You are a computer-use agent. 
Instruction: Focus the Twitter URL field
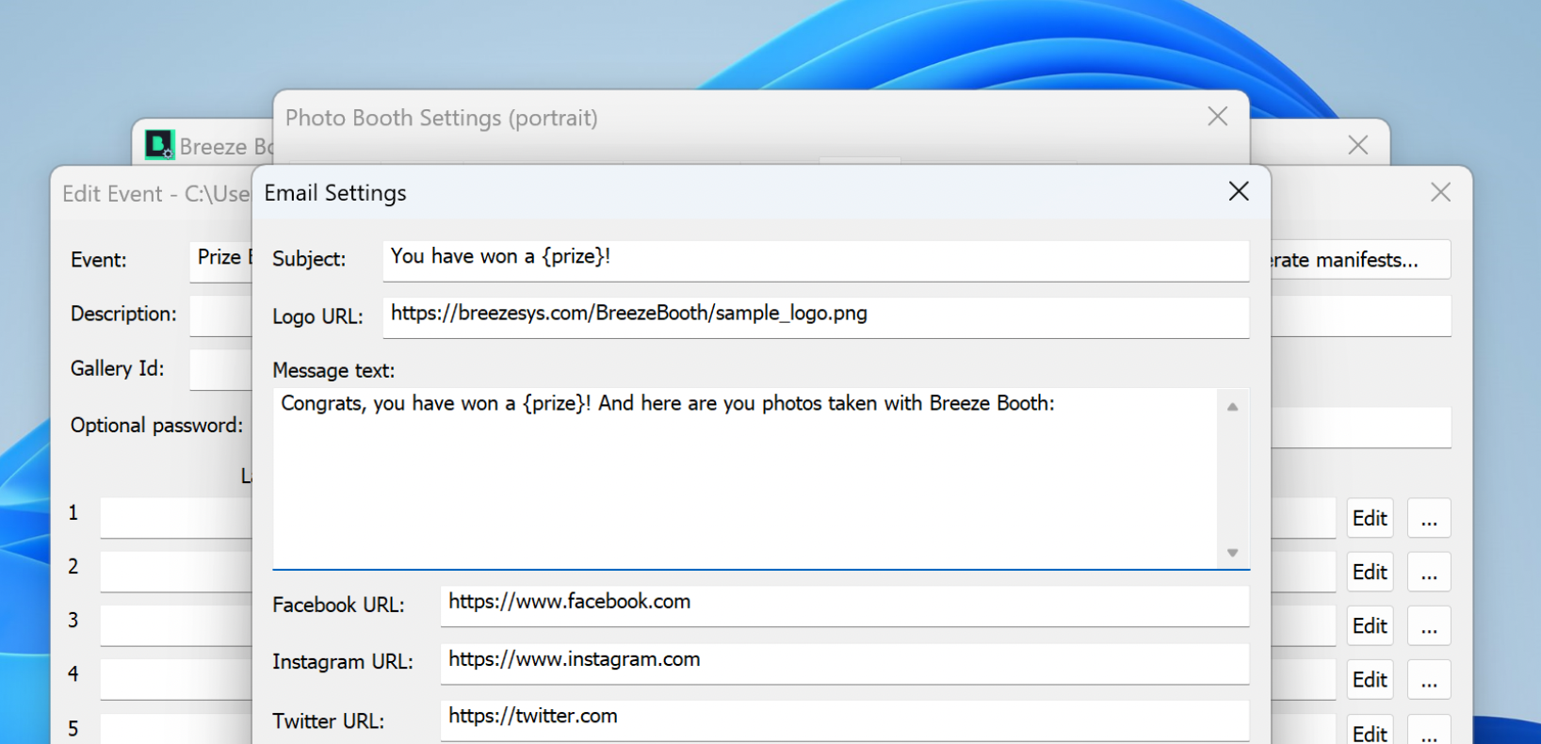tap(843, 718)
